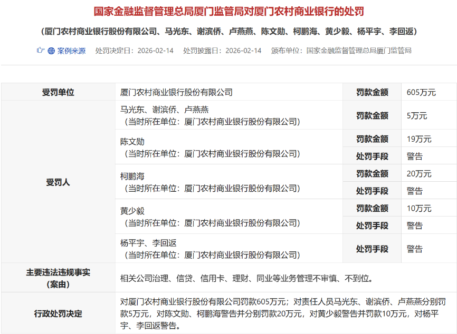
Task: Click 颁布单位 issuing authority text
Action: tap(341, 51)
